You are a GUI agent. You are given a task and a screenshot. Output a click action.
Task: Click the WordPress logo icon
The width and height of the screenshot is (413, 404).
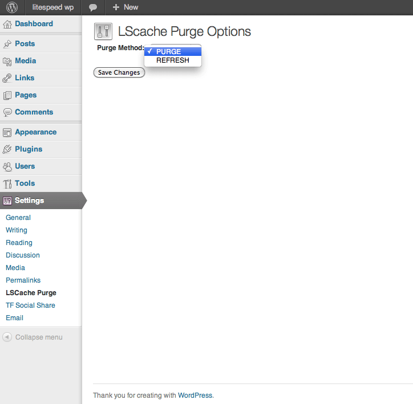pyautogui.click(x=12, y=7)
